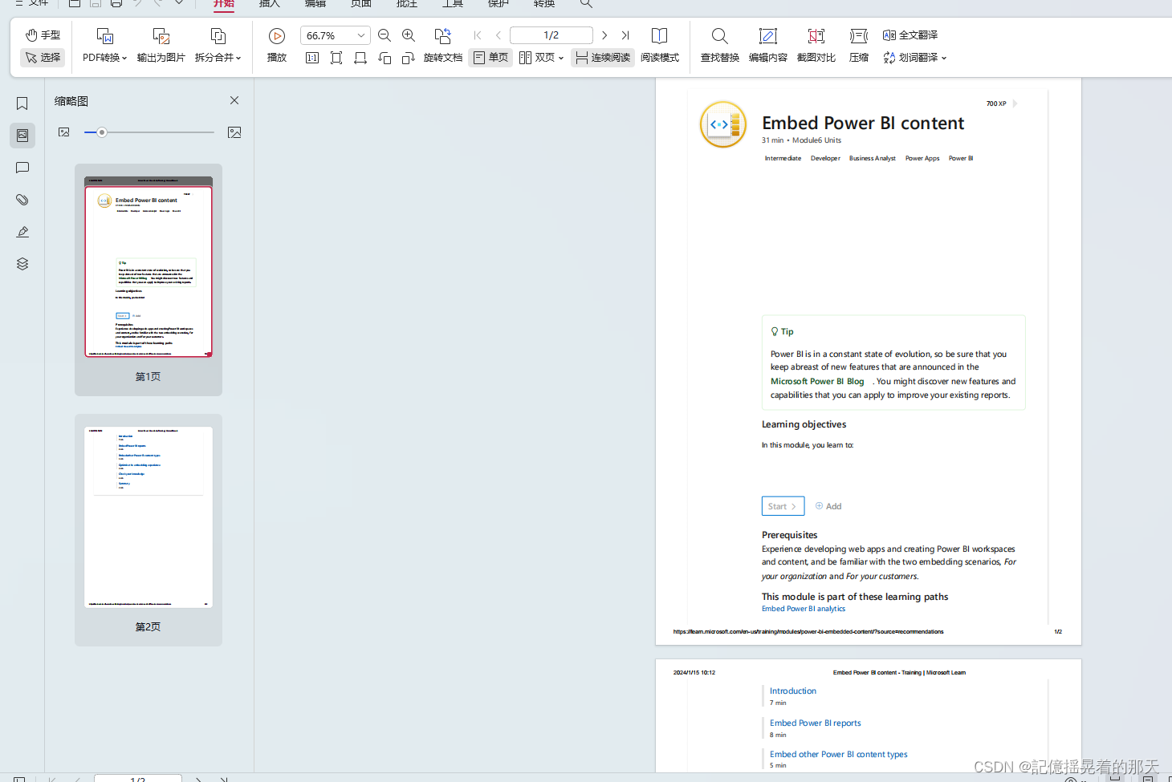This screenshot has width=1172, height=782.
Task: Open Embed Power BI analytics link
Action: [x=804, y=609]
